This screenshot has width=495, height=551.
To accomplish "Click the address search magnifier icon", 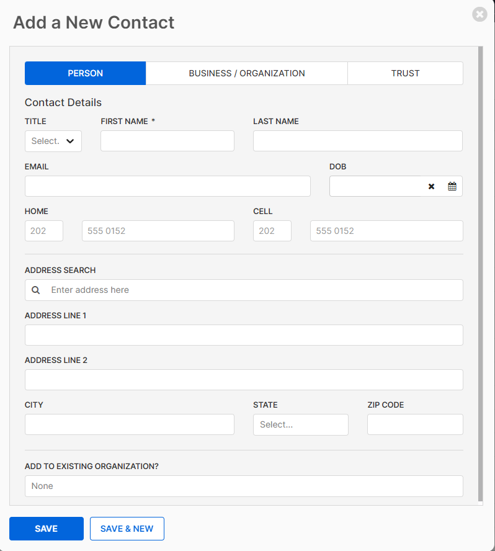I will point(36,290).
